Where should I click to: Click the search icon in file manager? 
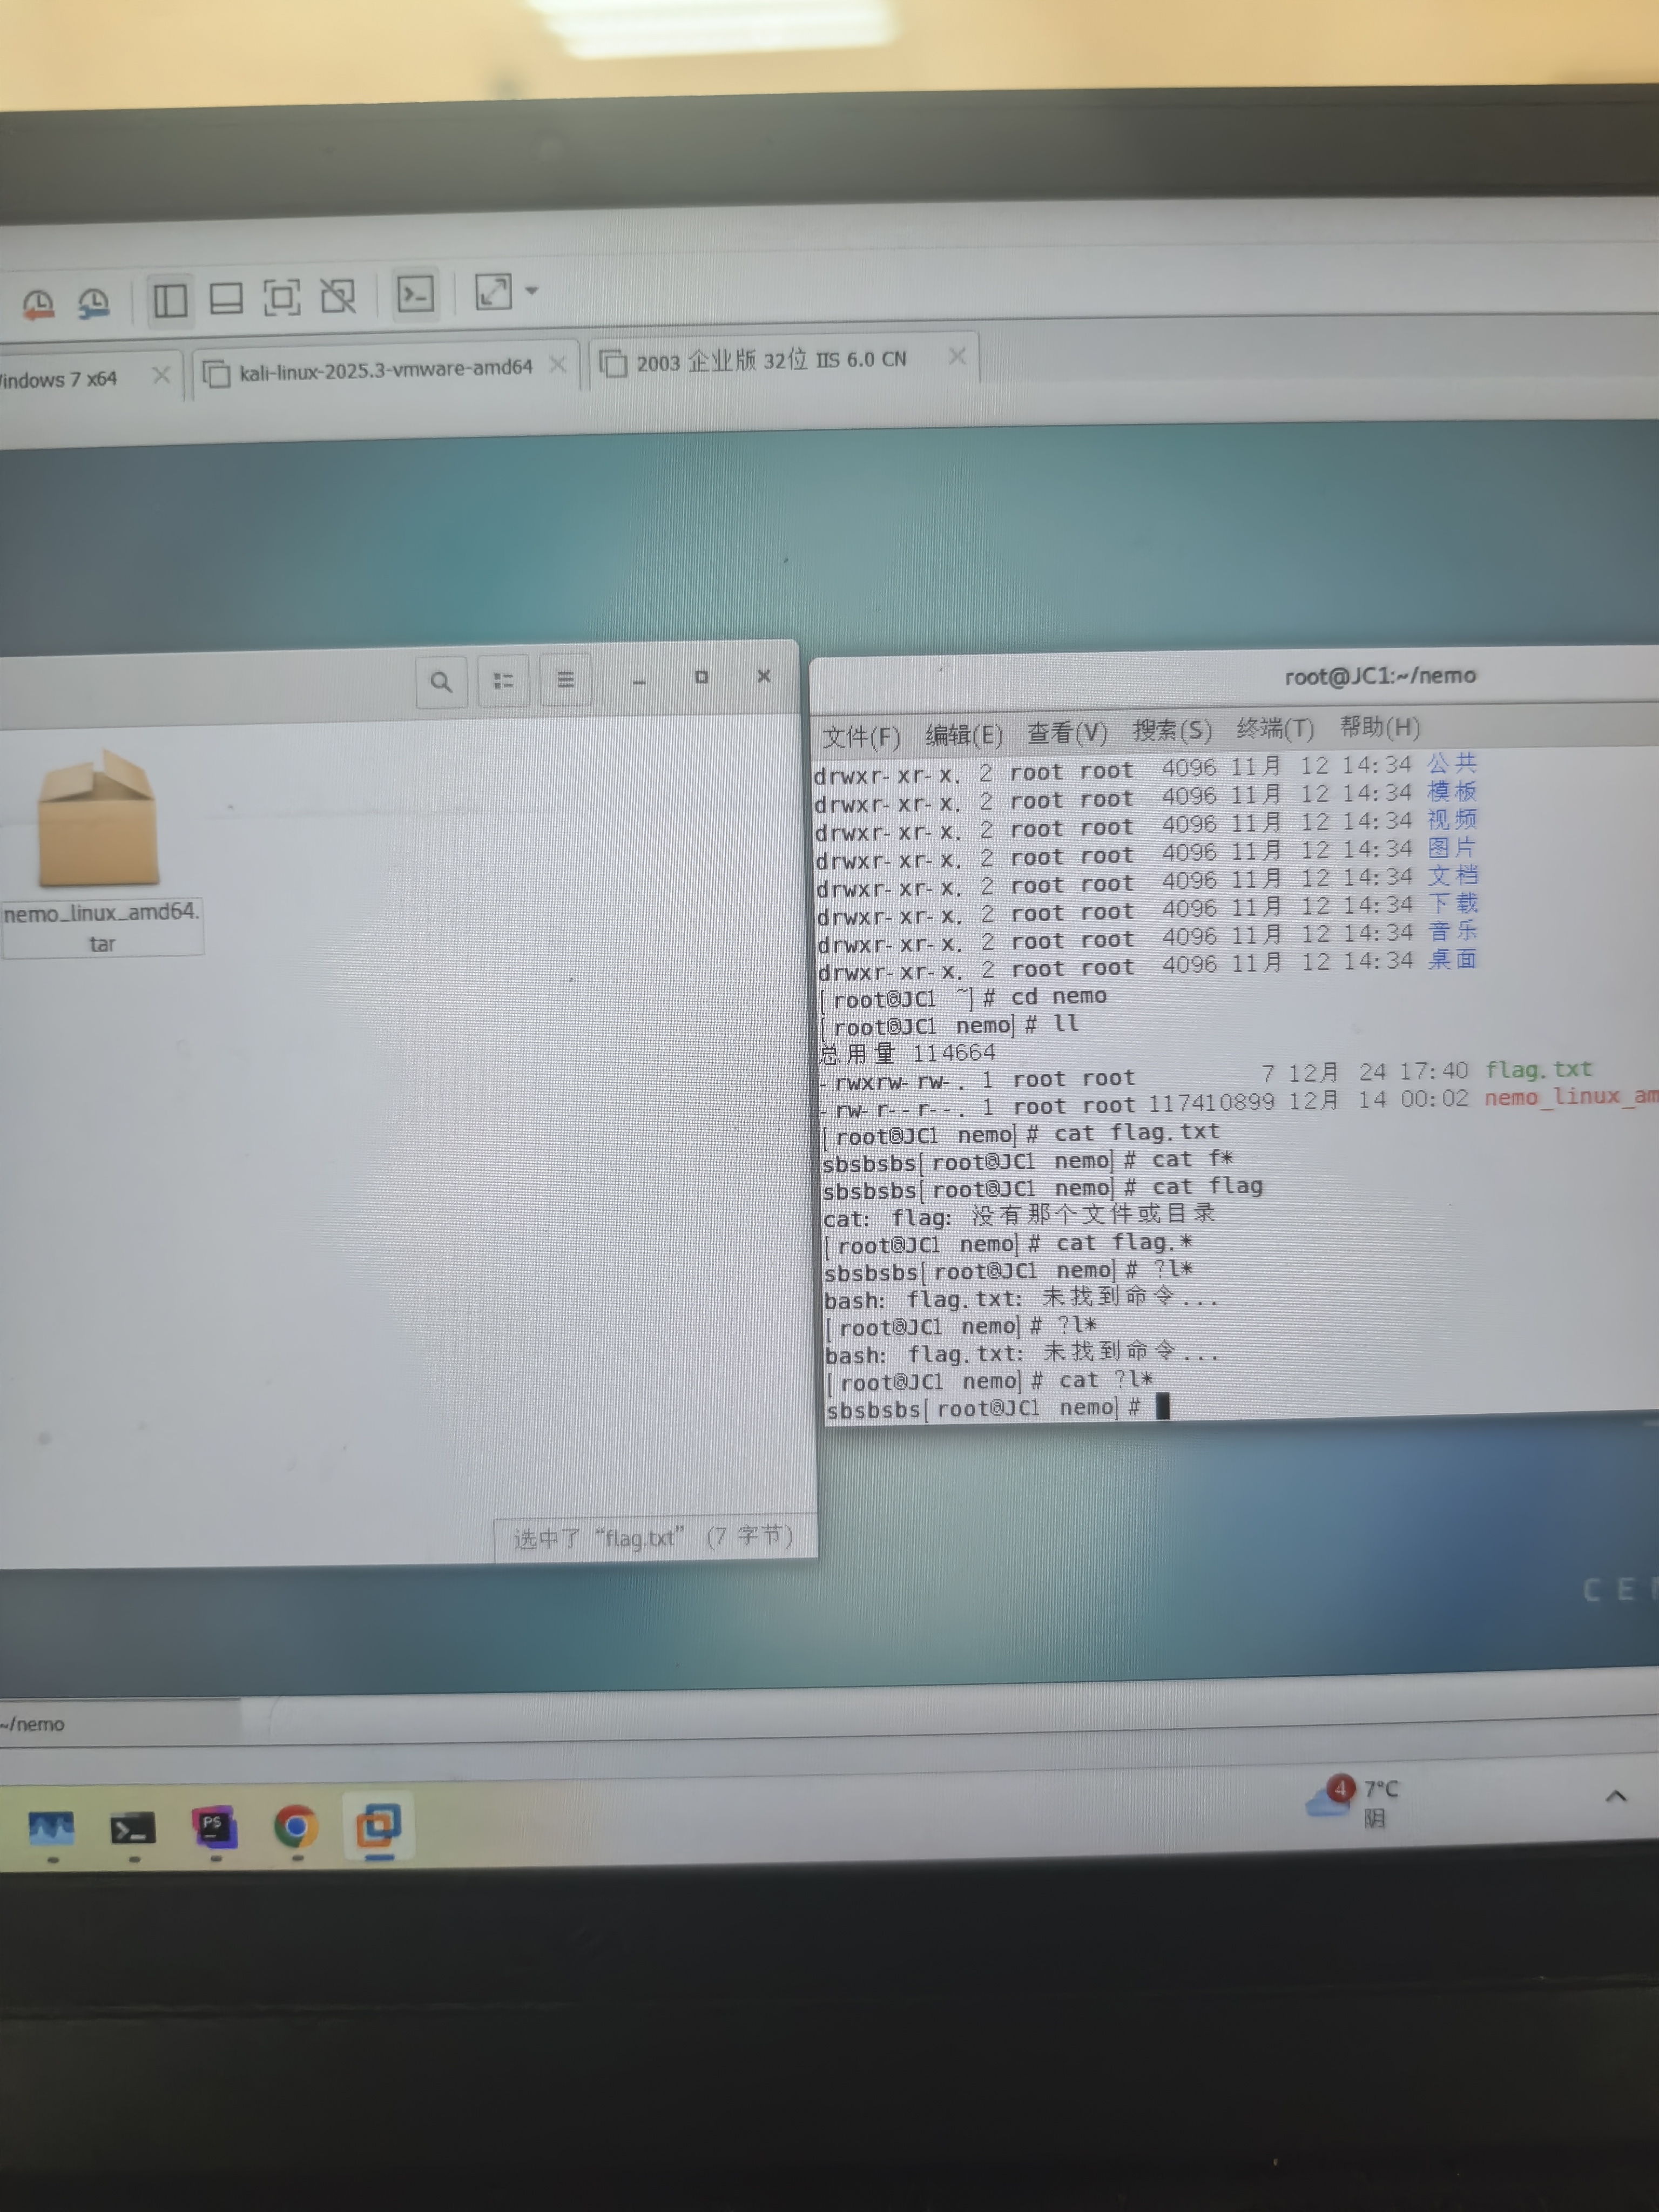click(441, 682)
